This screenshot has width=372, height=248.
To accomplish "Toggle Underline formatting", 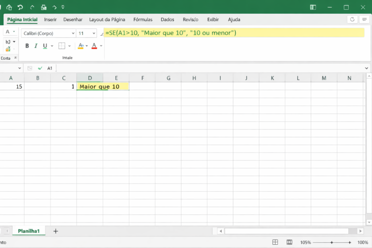I will (45, 46).
